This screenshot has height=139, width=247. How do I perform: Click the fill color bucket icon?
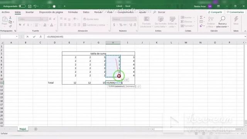pos(45,25)
